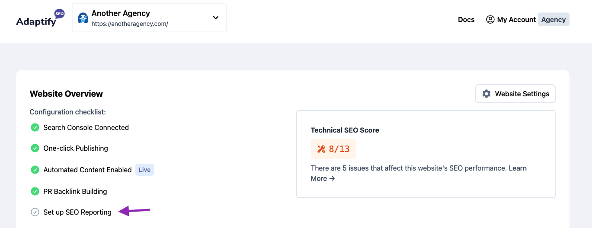
Task: Click the Live badge
Action: tap(144, 170)
